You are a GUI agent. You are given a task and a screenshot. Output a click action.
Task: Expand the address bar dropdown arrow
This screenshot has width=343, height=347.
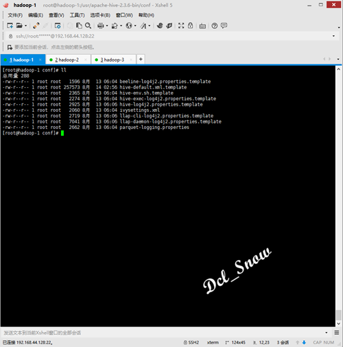click(x=333, y=36)
